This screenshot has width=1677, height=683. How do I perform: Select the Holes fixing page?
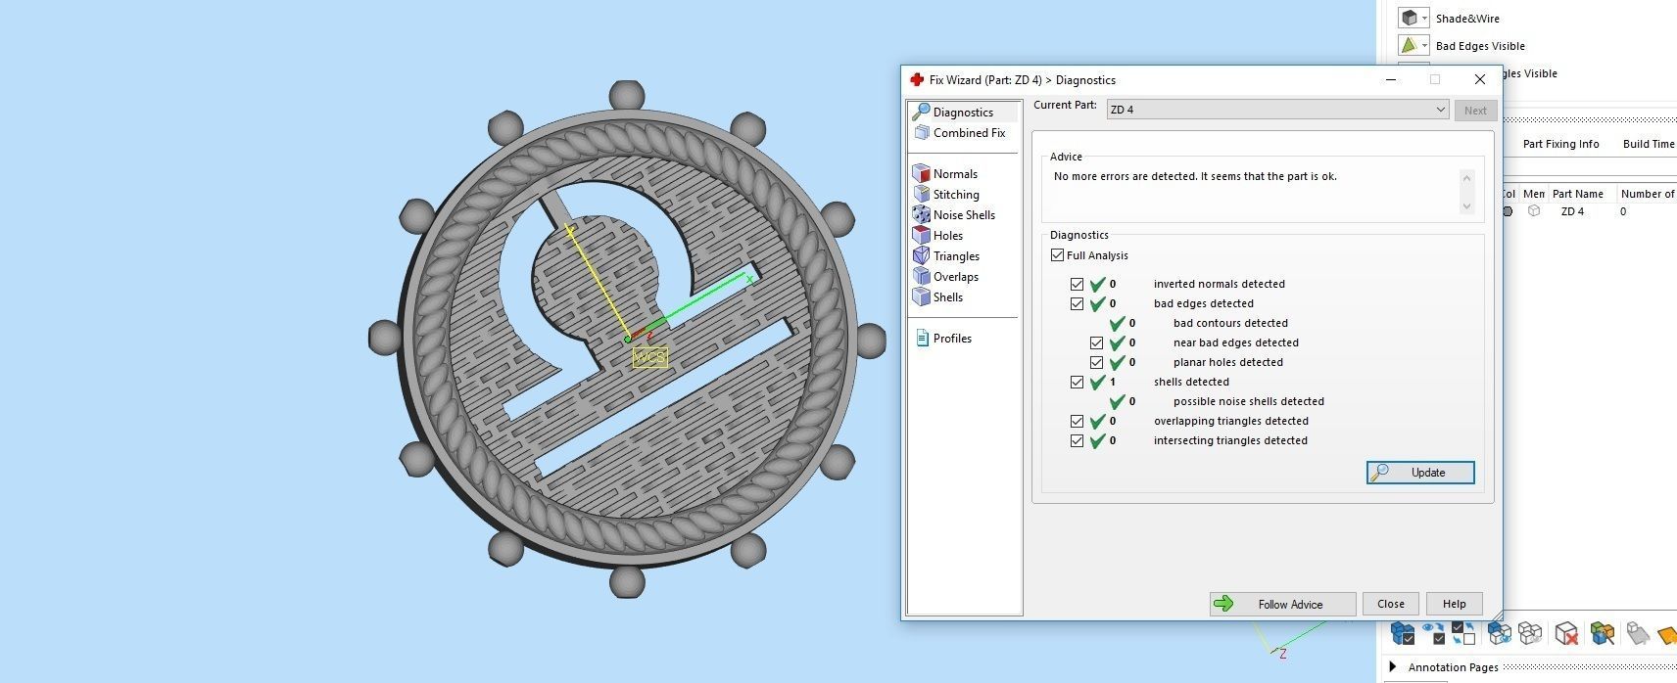pos(939,236)
